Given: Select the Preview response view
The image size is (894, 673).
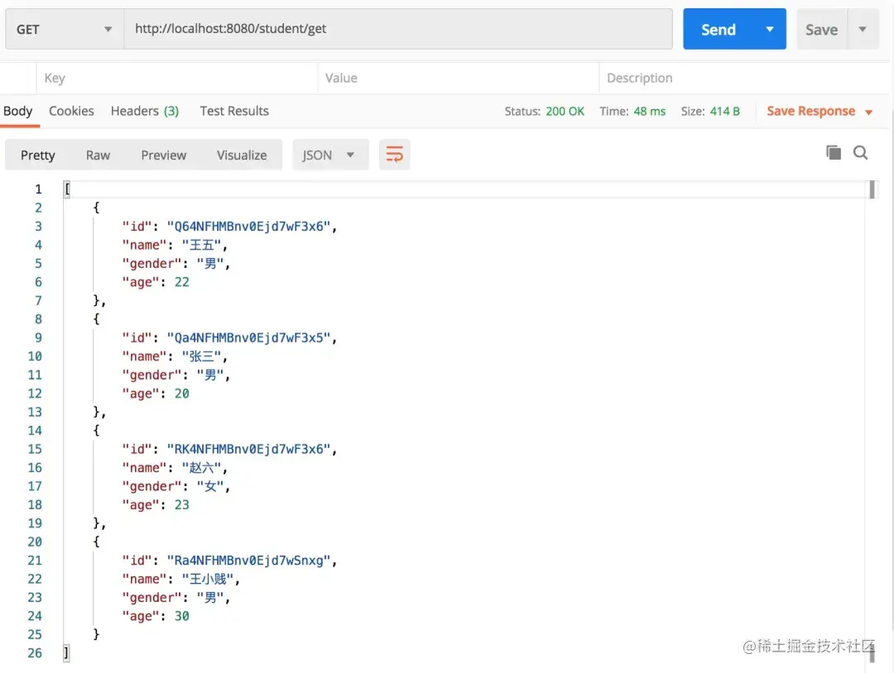Looking at the screenshot, I should coord(163,155).
